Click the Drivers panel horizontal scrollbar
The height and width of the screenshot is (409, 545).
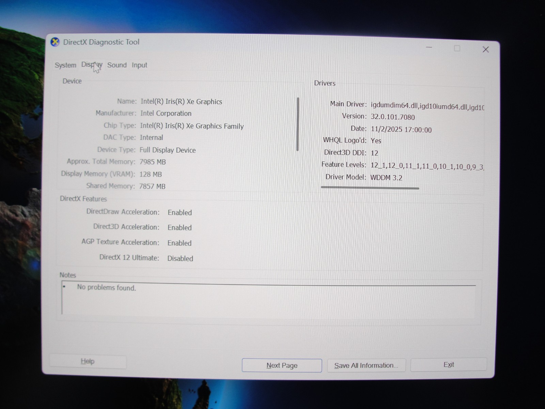pos(370,188)
